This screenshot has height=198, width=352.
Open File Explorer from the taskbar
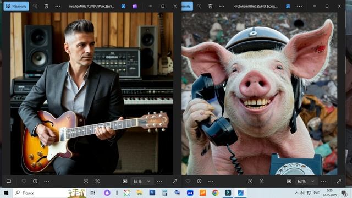point(139,193)
